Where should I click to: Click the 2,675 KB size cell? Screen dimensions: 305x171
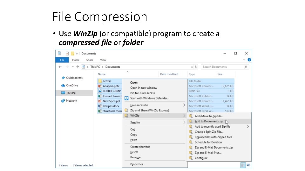[228, 86]
